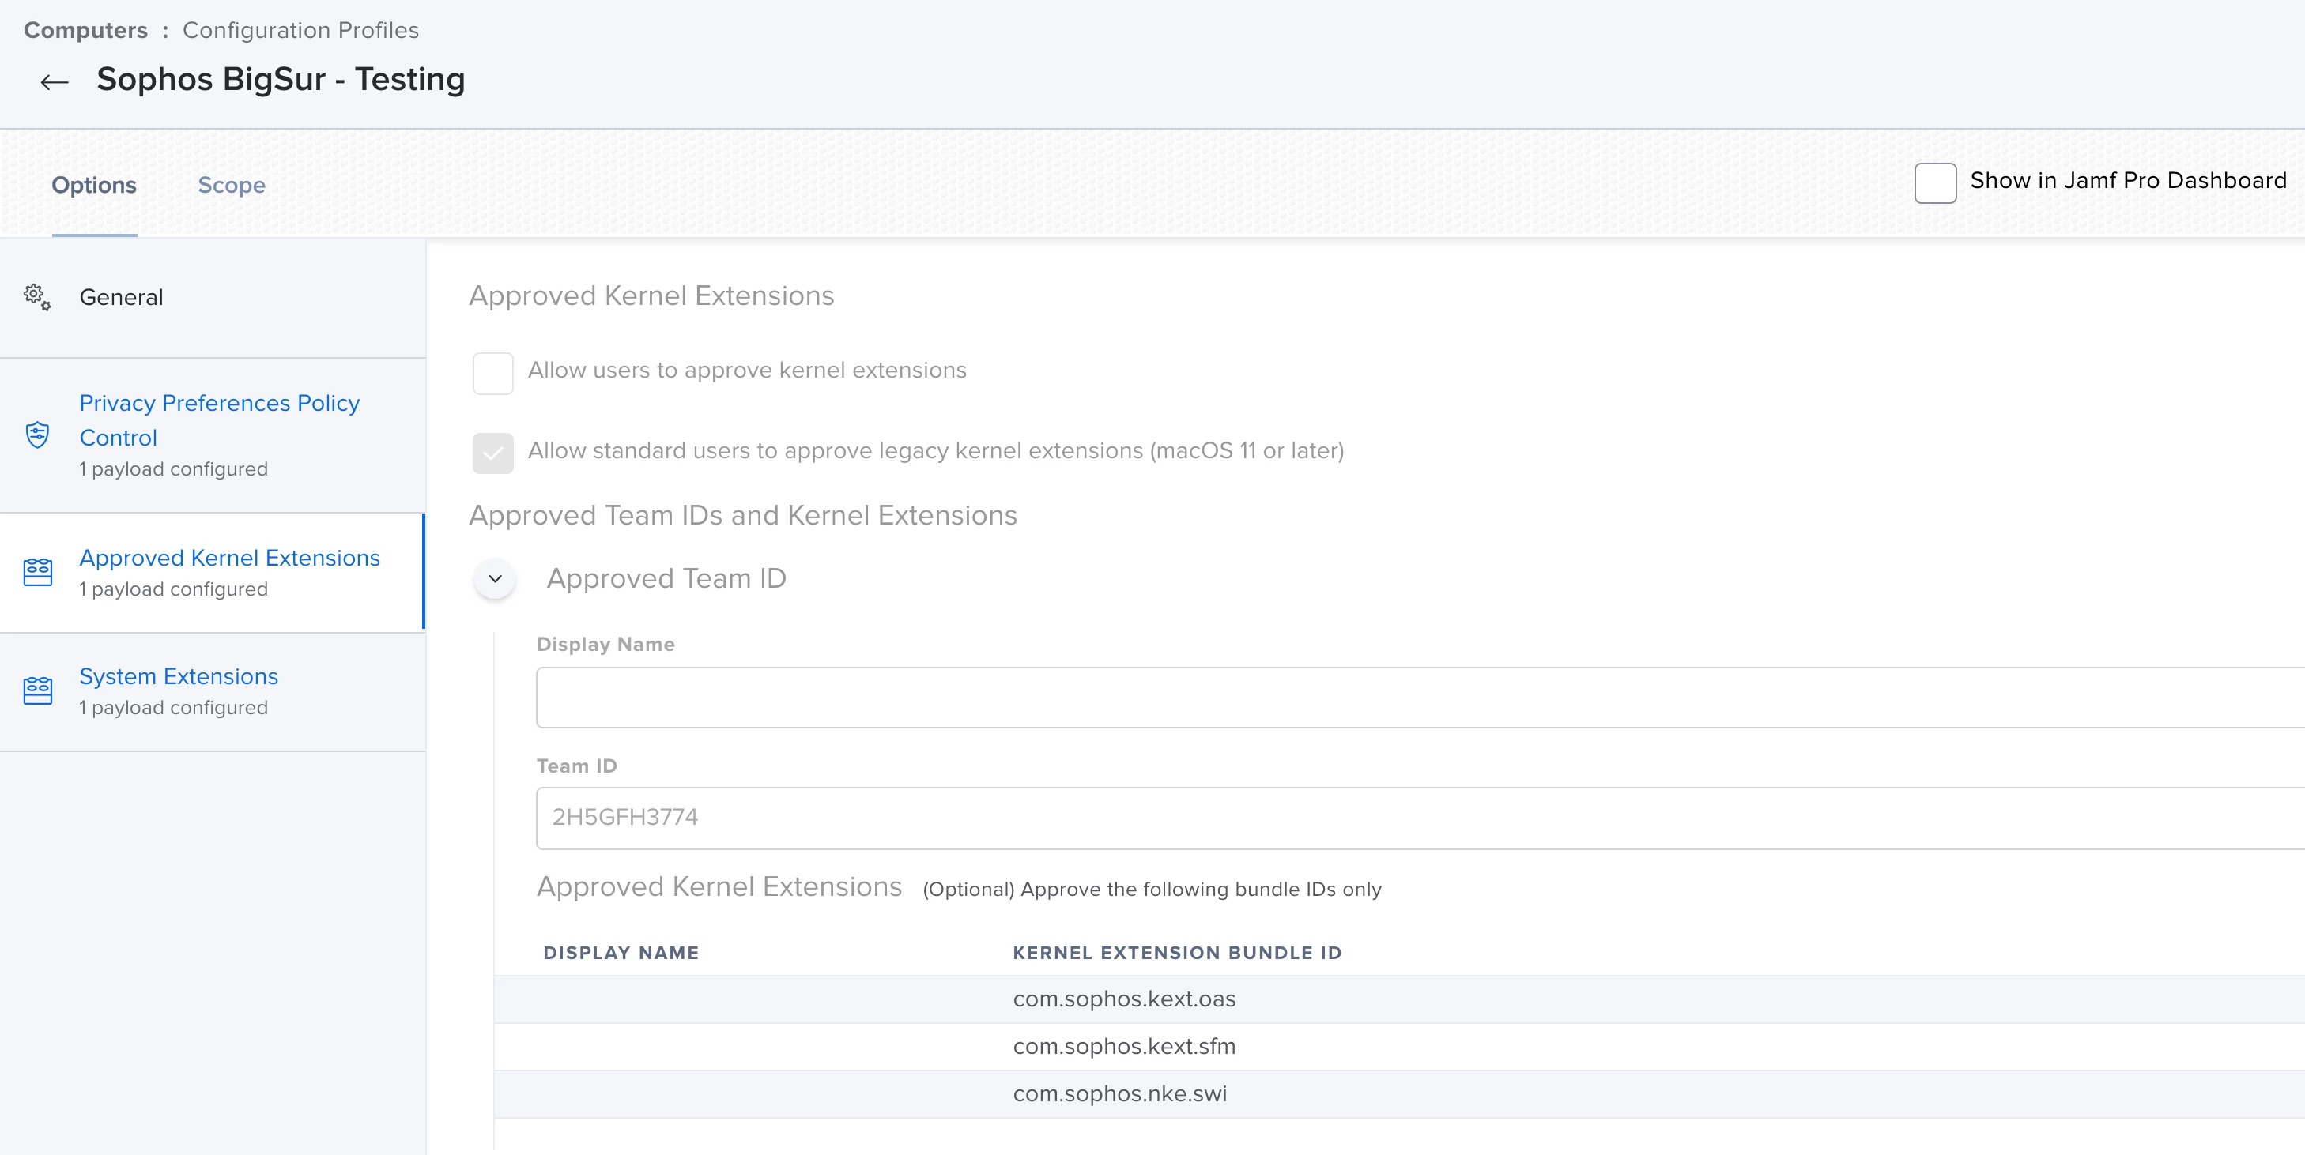Select the com.sophos.nke.swi row

[1399, 1094]
